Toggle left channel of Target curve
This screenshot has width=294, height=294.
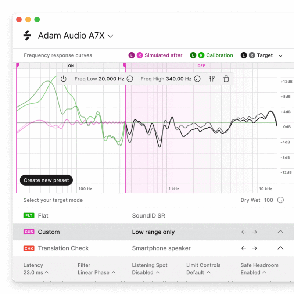pyautogui.click(x=244, y=55)
